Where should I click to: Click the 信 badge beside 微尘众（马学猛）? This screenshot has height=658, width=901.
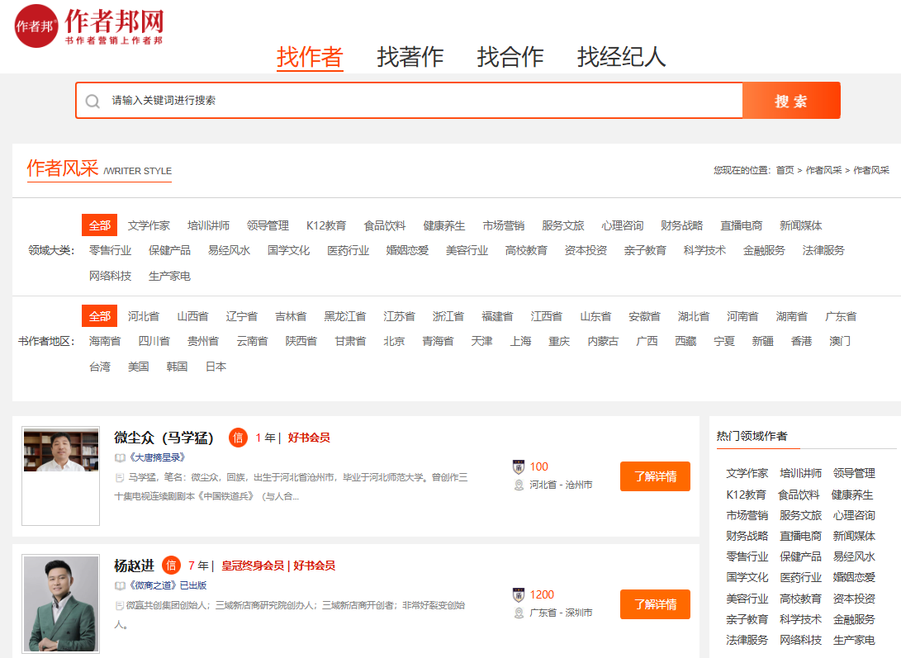click(238, 438)
